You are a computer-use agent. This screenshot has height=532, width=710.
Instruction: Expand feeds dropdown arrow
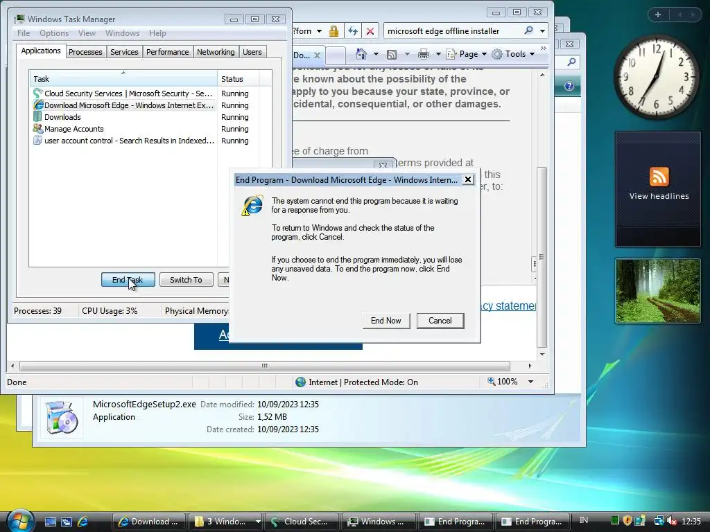(406, 54)
